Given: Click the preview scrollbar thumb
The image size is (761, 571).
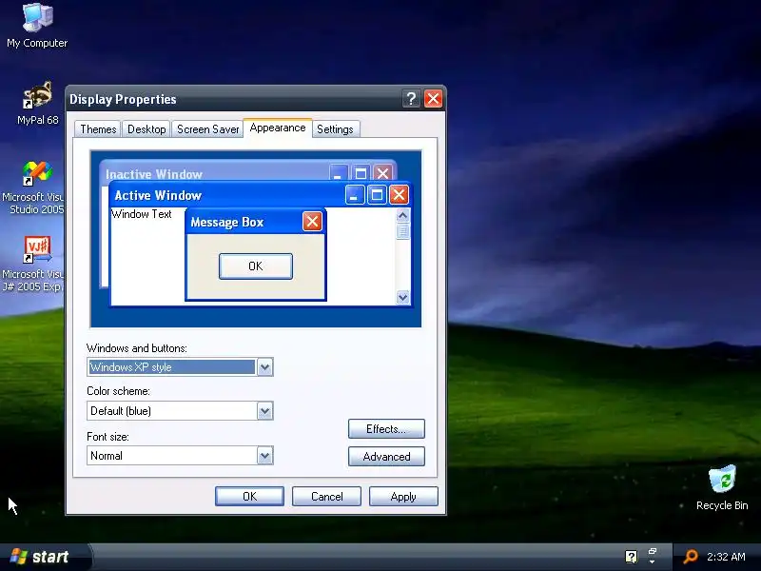Looking at the screenshot, I should tap(402, 231).
